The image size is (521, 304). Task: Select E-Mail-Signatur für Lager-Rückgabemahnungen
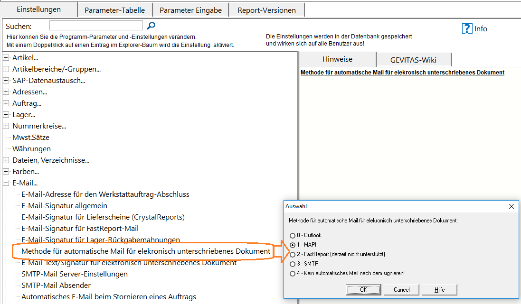click(101, 240)
